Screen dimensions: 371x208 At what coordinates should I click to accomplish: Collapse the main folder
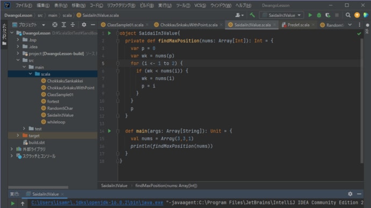(24, 67)
